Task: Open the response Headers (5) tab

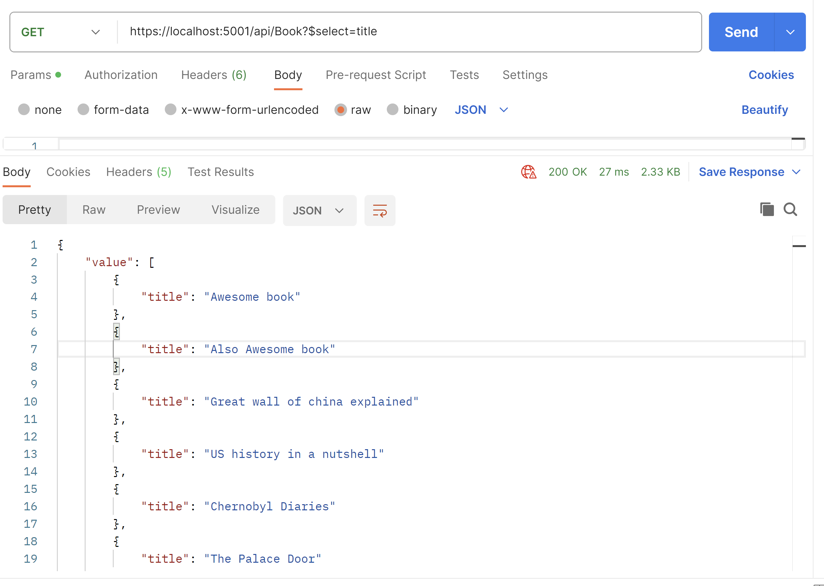Action: point(138,172)
